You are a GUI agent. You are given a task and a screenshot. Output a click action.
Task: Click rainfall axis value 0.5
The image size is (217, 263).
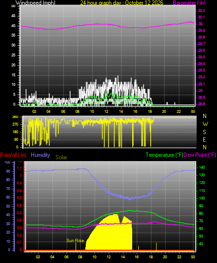tap(19, 213)
